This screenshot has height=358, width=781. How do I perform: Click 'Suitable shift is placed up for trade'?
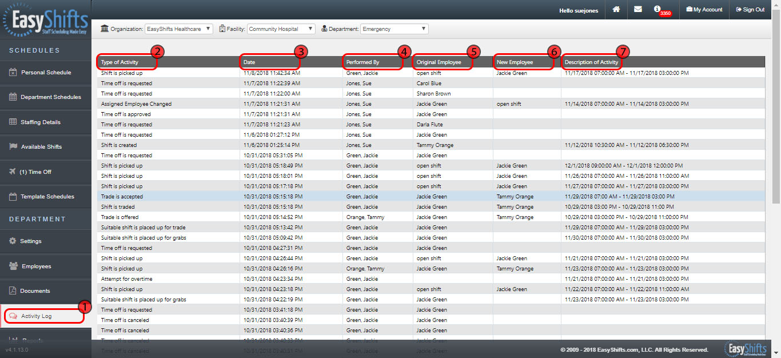(x=144, y=228)
